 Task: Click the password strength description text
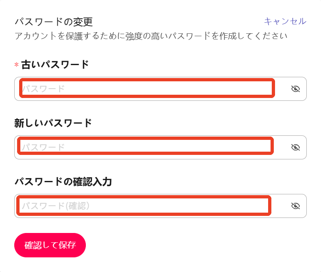[151, 36]
